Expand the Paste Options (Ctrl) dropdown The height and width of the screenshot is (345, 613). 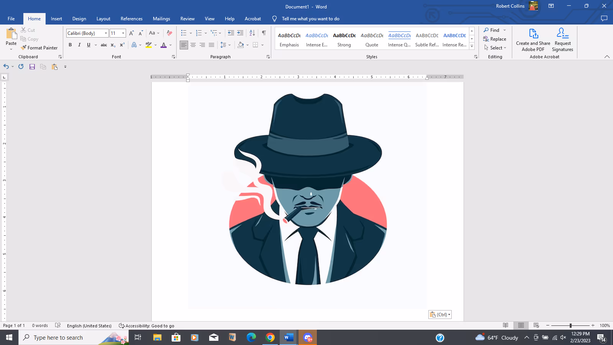point(440,315)
